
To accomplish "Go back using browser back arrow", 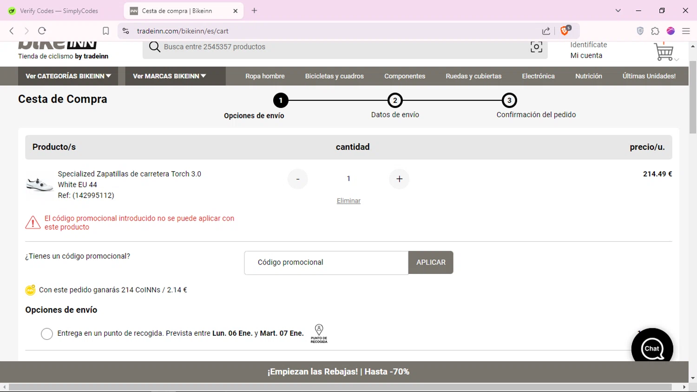I will pyautogui.click(x=12, y=31).
